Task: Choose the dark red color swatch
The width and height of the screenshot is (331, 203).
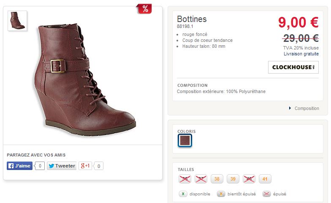Action: (185, 140)
